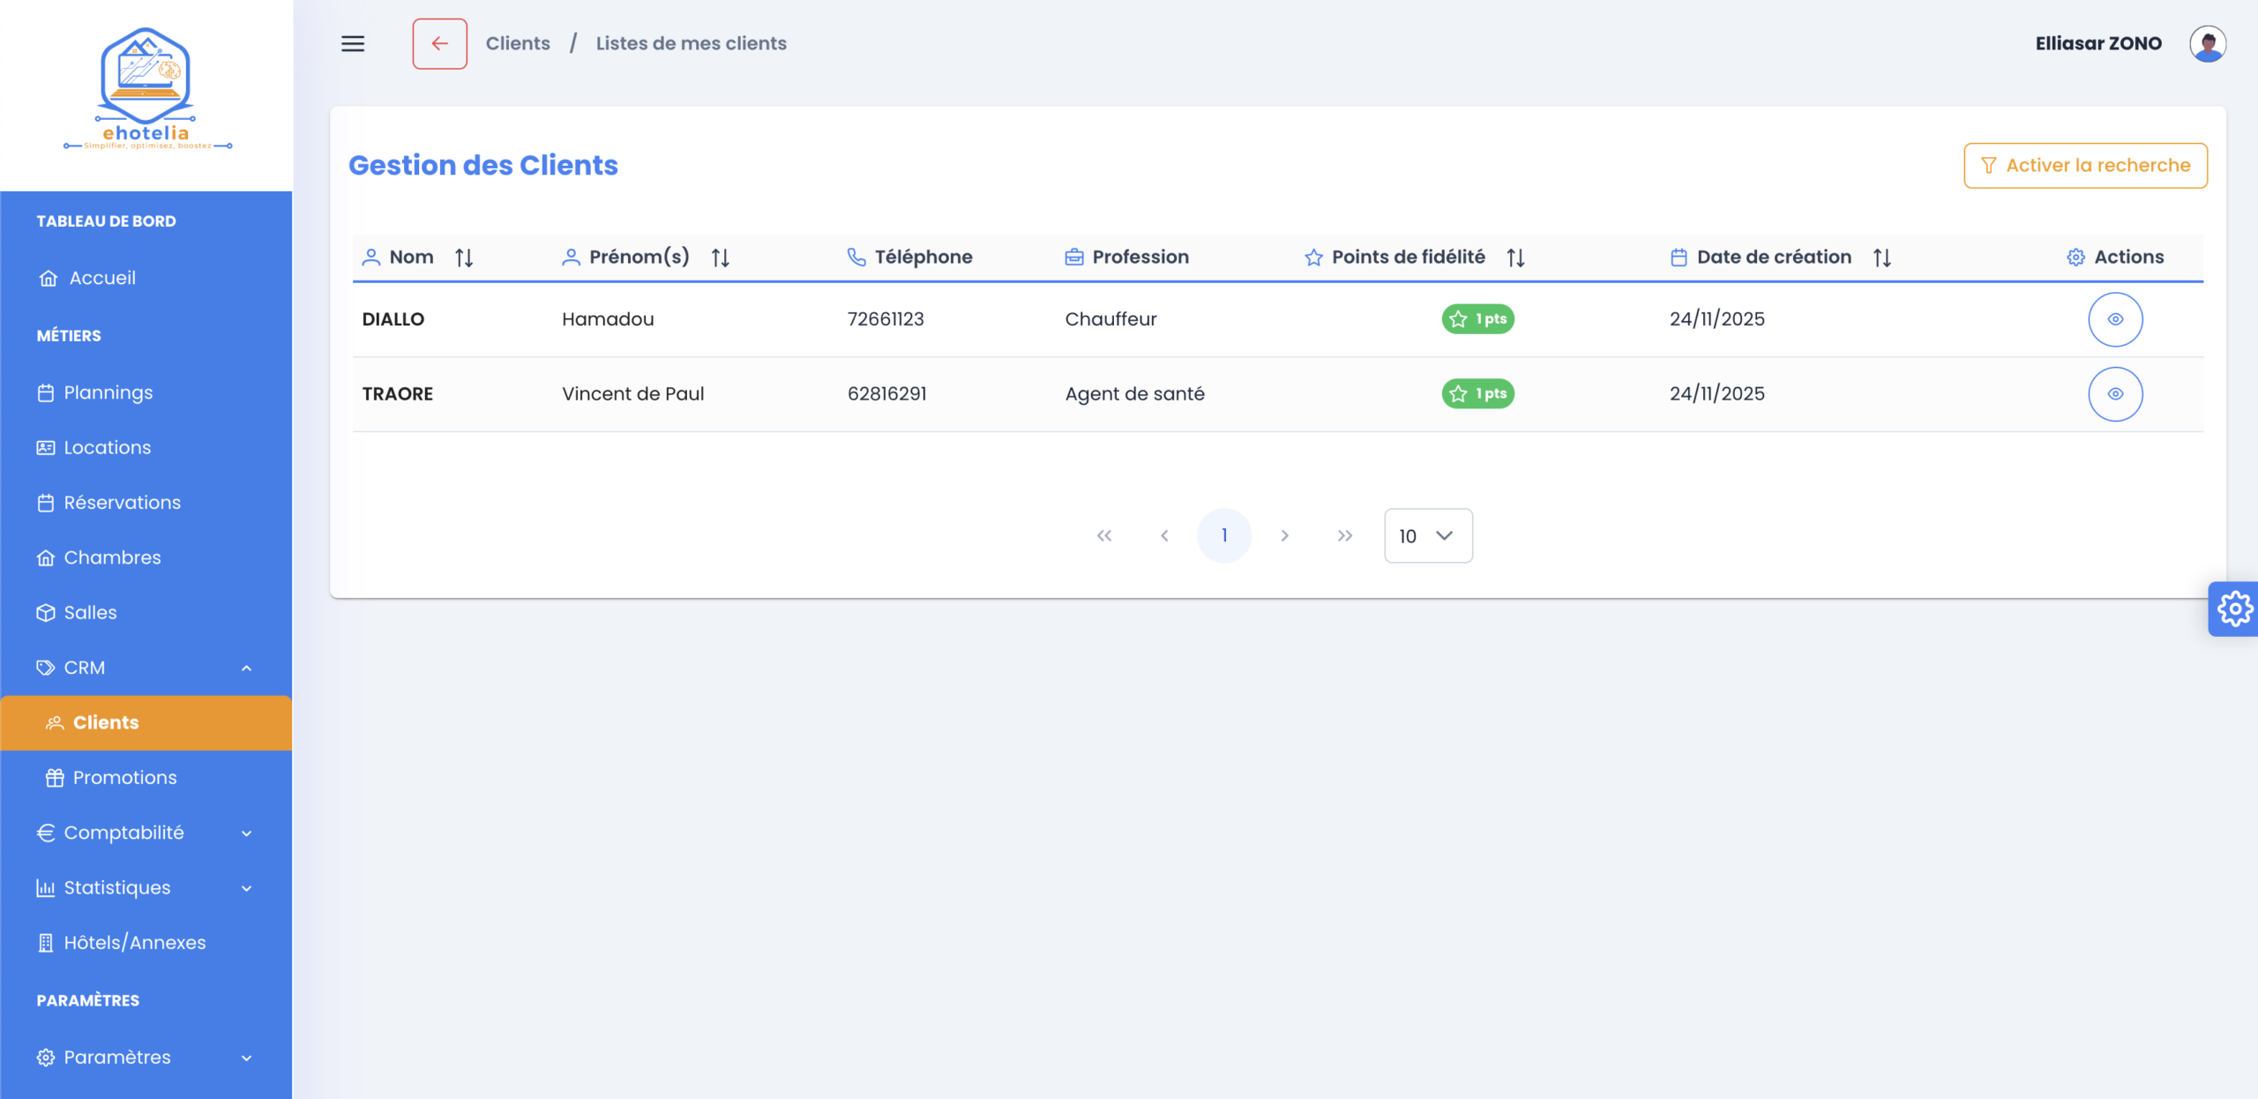Sort the Prénom(s) column
The width and height of the screenshot is (2258, 1099).
720,258
